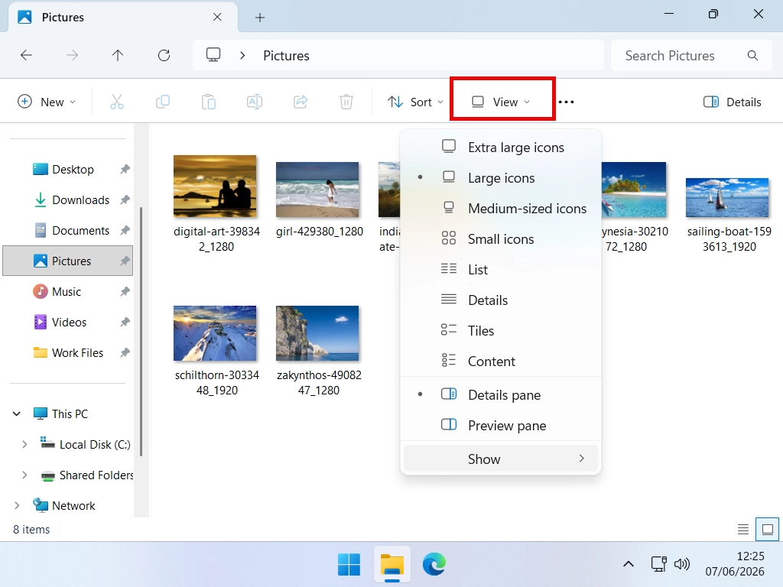This screenshot has width=783, height=587.
Task: Go up one folder level arrow
Action: click(x=117, y=55)
